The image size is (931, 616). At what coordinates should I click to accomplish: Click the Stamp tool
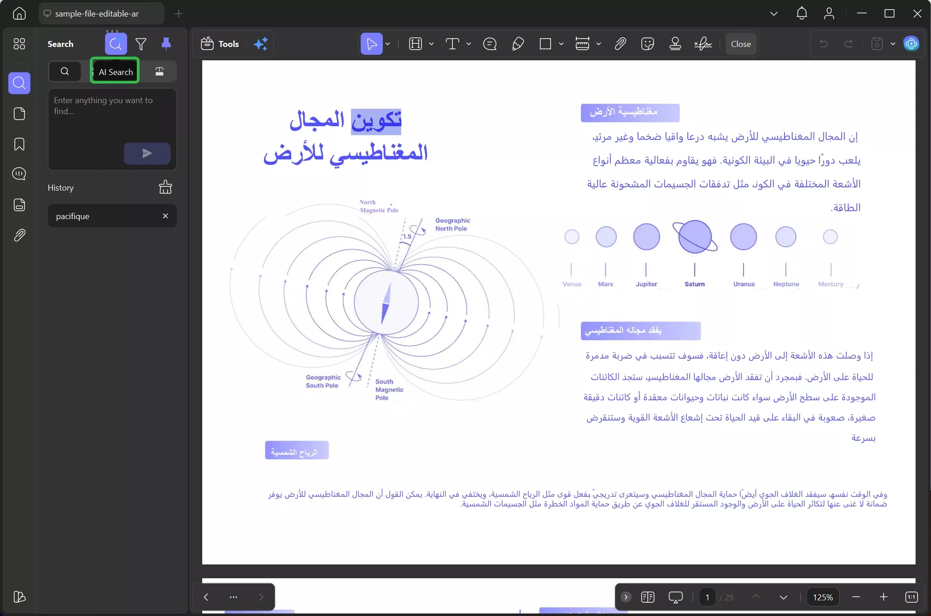tap(674, 44)
